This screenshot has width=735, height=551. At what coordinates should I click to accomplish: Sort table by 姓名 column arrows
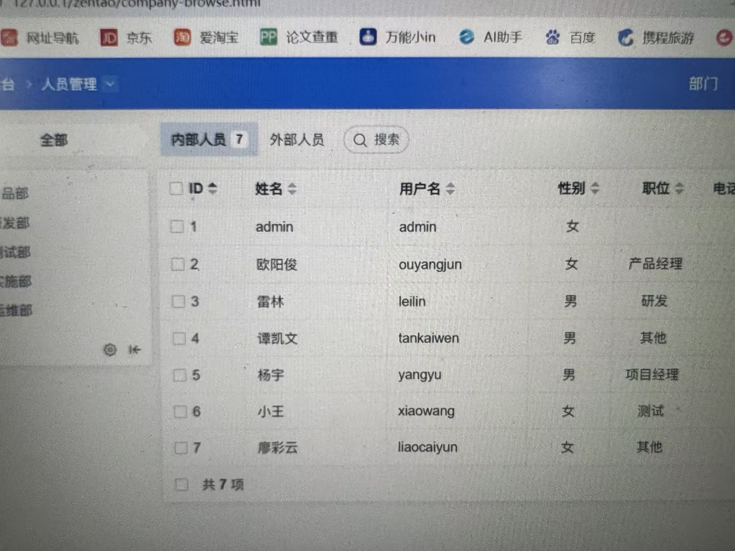[x=292, y=189]
